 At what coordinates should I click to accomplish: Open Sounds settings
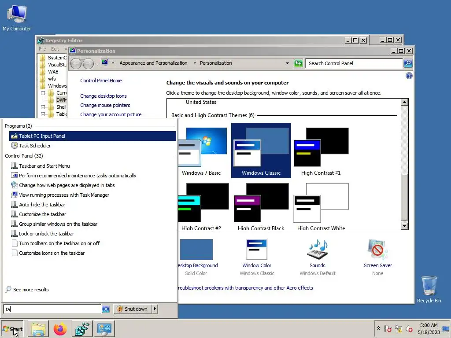[x=318, y=257]
